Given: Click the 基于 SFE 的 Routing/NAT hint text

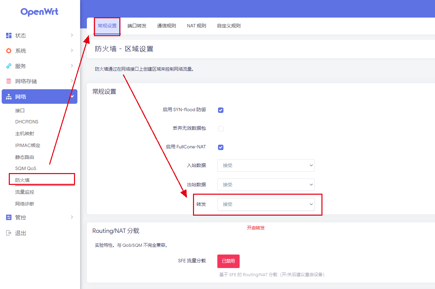Looking at the screenshot, I should pyautogui.click(x=272, y=274).
